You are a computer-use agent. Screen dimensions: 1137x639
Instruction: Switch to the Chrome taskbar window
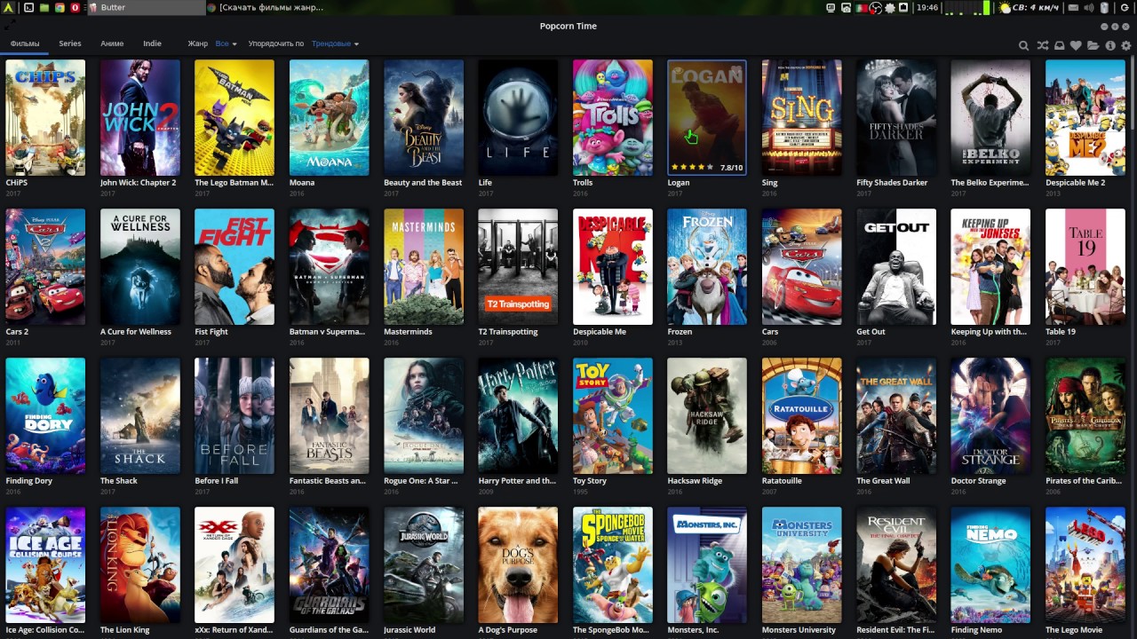[266, 7]
